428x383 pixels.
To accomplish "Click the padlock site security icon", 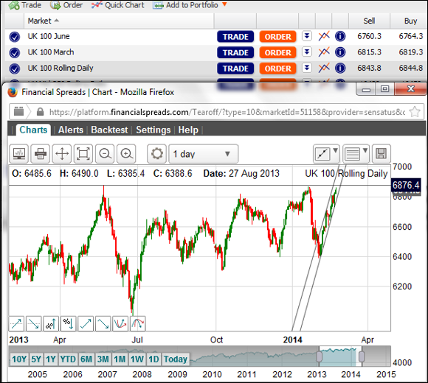I will (x=40, y=112).
